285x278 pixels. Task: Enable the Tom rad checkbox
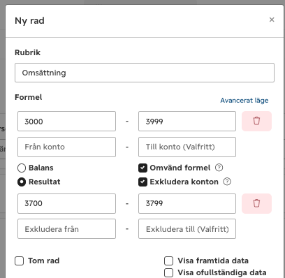19,261
